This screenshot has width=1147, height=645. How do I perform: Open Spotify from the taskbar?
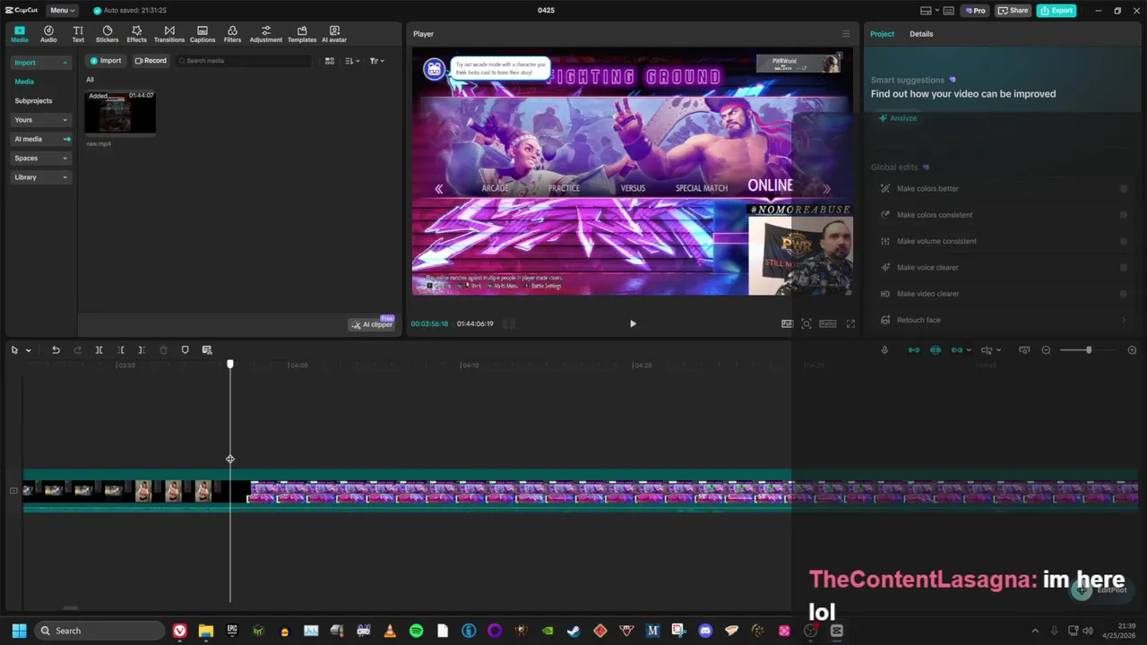tap(416, 631)
